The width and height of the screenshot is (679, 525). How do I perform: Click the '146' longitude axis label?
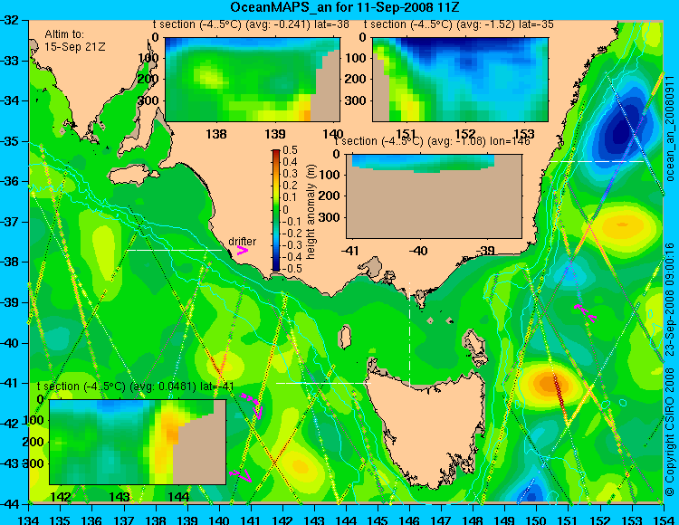tap(409, 520)
